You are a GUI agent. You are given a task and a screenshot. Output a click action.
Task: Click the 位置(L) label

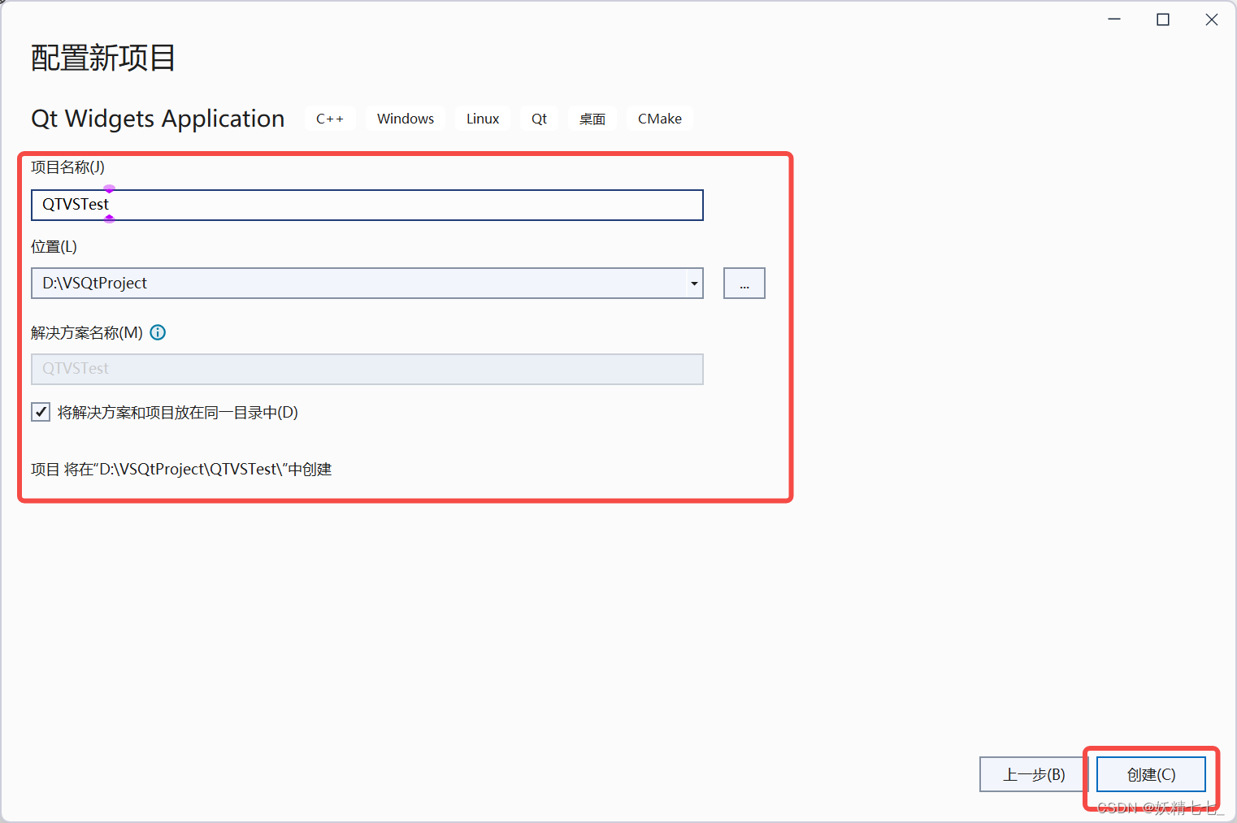pyautogui.click(x=54, y=246)
